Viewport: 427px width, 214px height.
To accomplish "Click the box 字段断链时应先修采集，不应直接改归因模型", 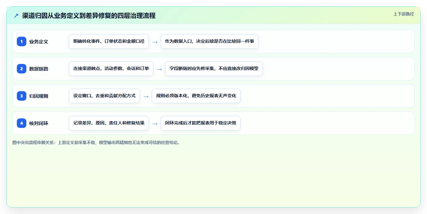I will [214, 69].
